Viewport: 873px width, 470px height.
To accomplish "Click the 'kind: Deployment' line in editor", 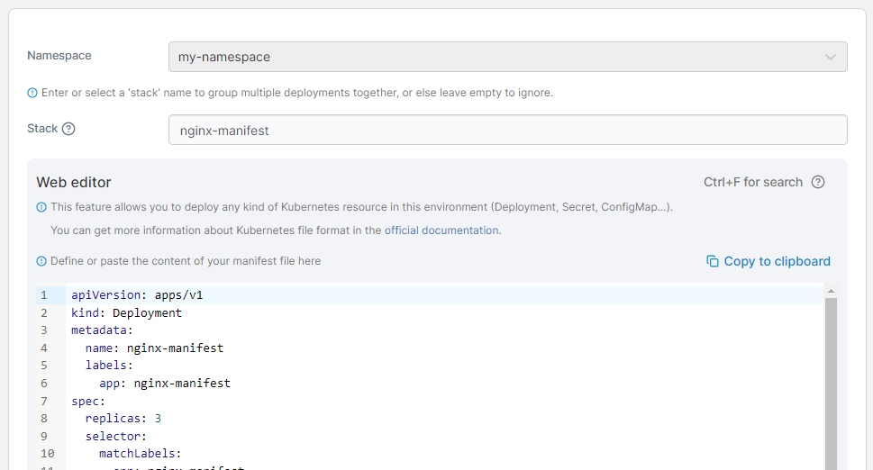I will click(x=127, y=312).
